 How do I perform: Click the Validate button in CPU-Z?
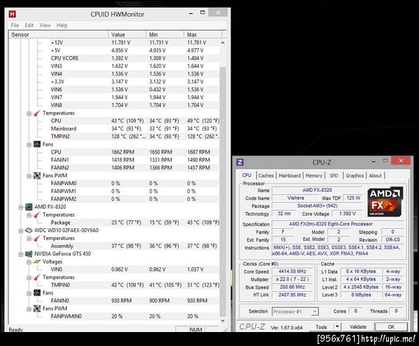(358, 326)
